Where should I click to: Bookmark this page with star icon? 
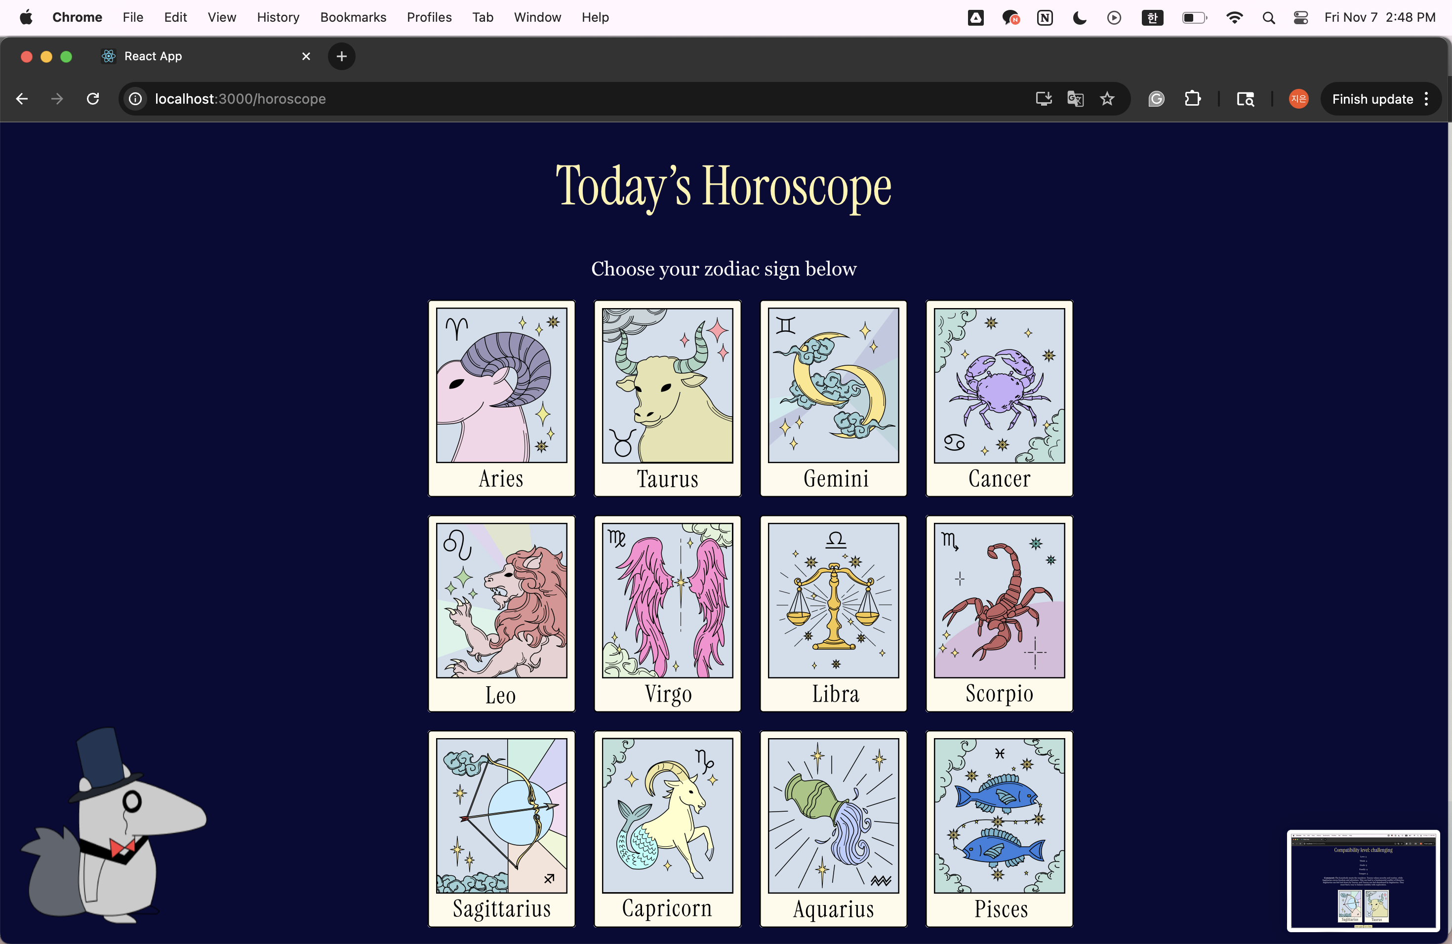(1107, 99)
